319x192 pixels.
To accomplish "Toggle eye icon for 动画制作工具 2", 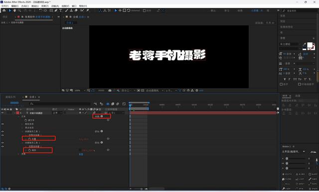I will (x=2, y=143).
